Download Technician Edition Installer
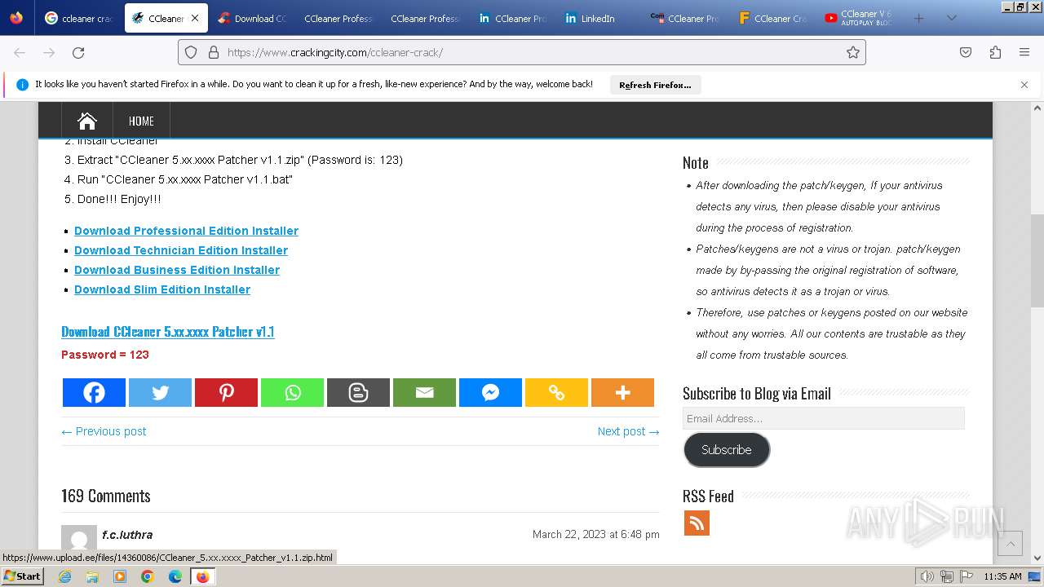The height and width of the screenshot is (587, 1044). click(181, 250)
